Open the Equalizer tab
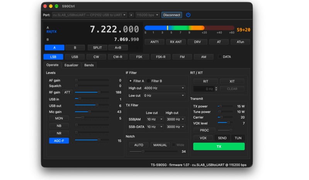The width and height of the screenshot is (309, 180). (71, 65)
